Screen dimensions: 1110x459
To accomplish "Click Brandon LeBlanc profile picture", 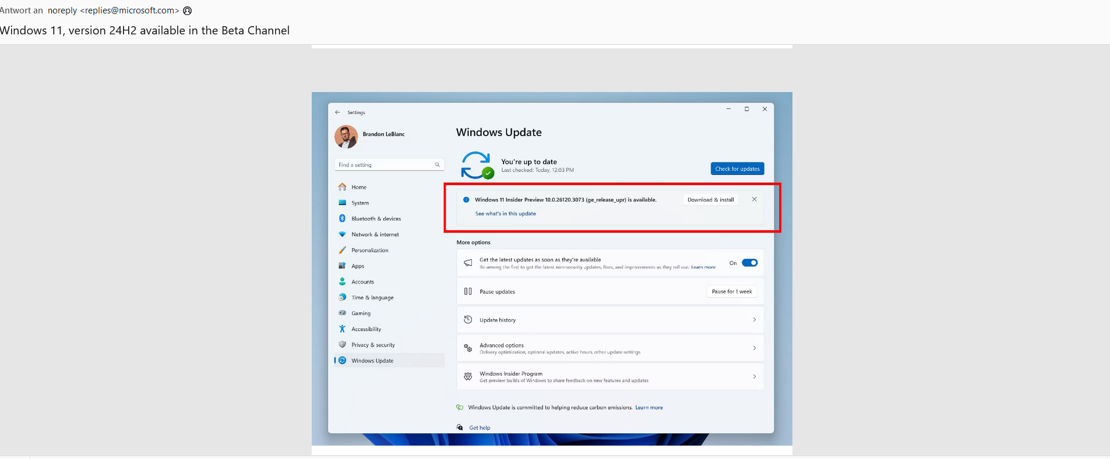I will click(346, 136).
